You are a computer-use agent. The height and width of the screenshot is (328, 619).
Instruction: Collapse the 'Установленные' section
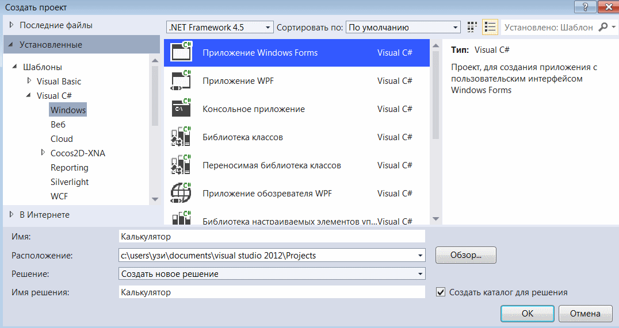[x=11, y=44]
